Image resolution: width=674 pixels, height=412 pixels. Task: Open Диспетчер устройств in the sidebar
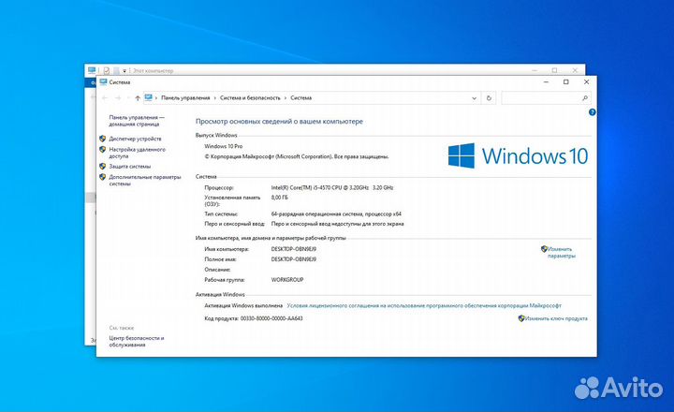click(x=135, y=139)
